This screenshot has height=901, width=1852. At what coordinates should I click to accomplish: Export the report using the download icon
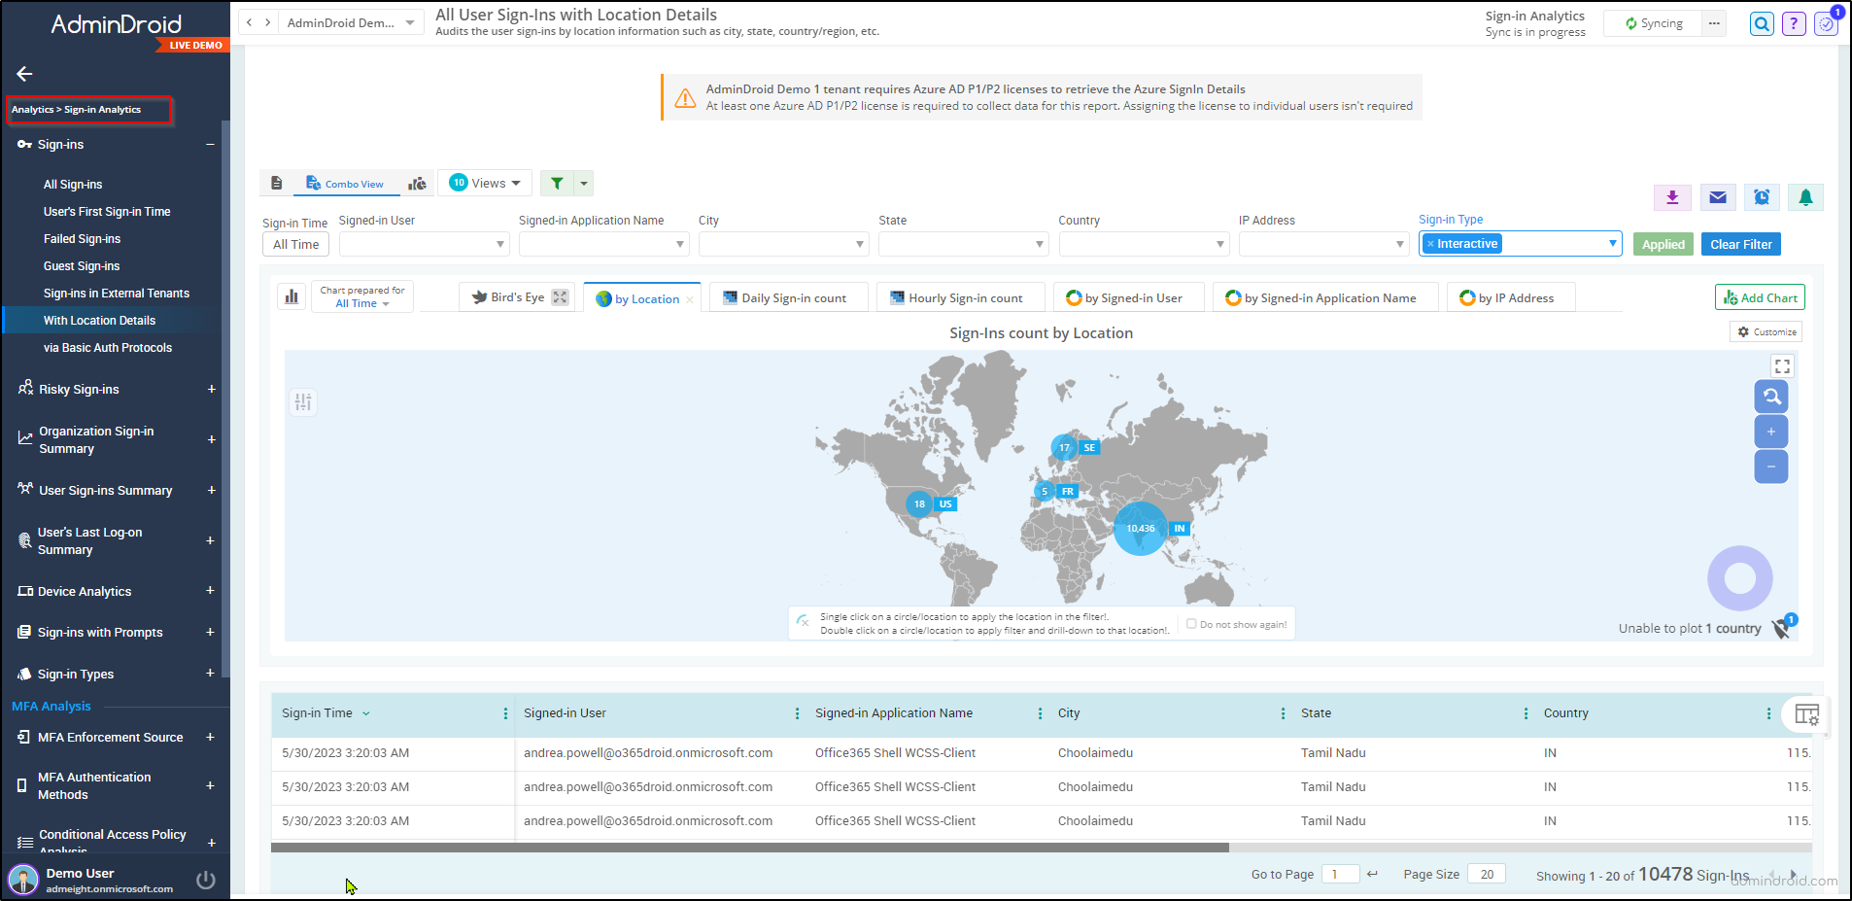click(x=1671, y=197)
